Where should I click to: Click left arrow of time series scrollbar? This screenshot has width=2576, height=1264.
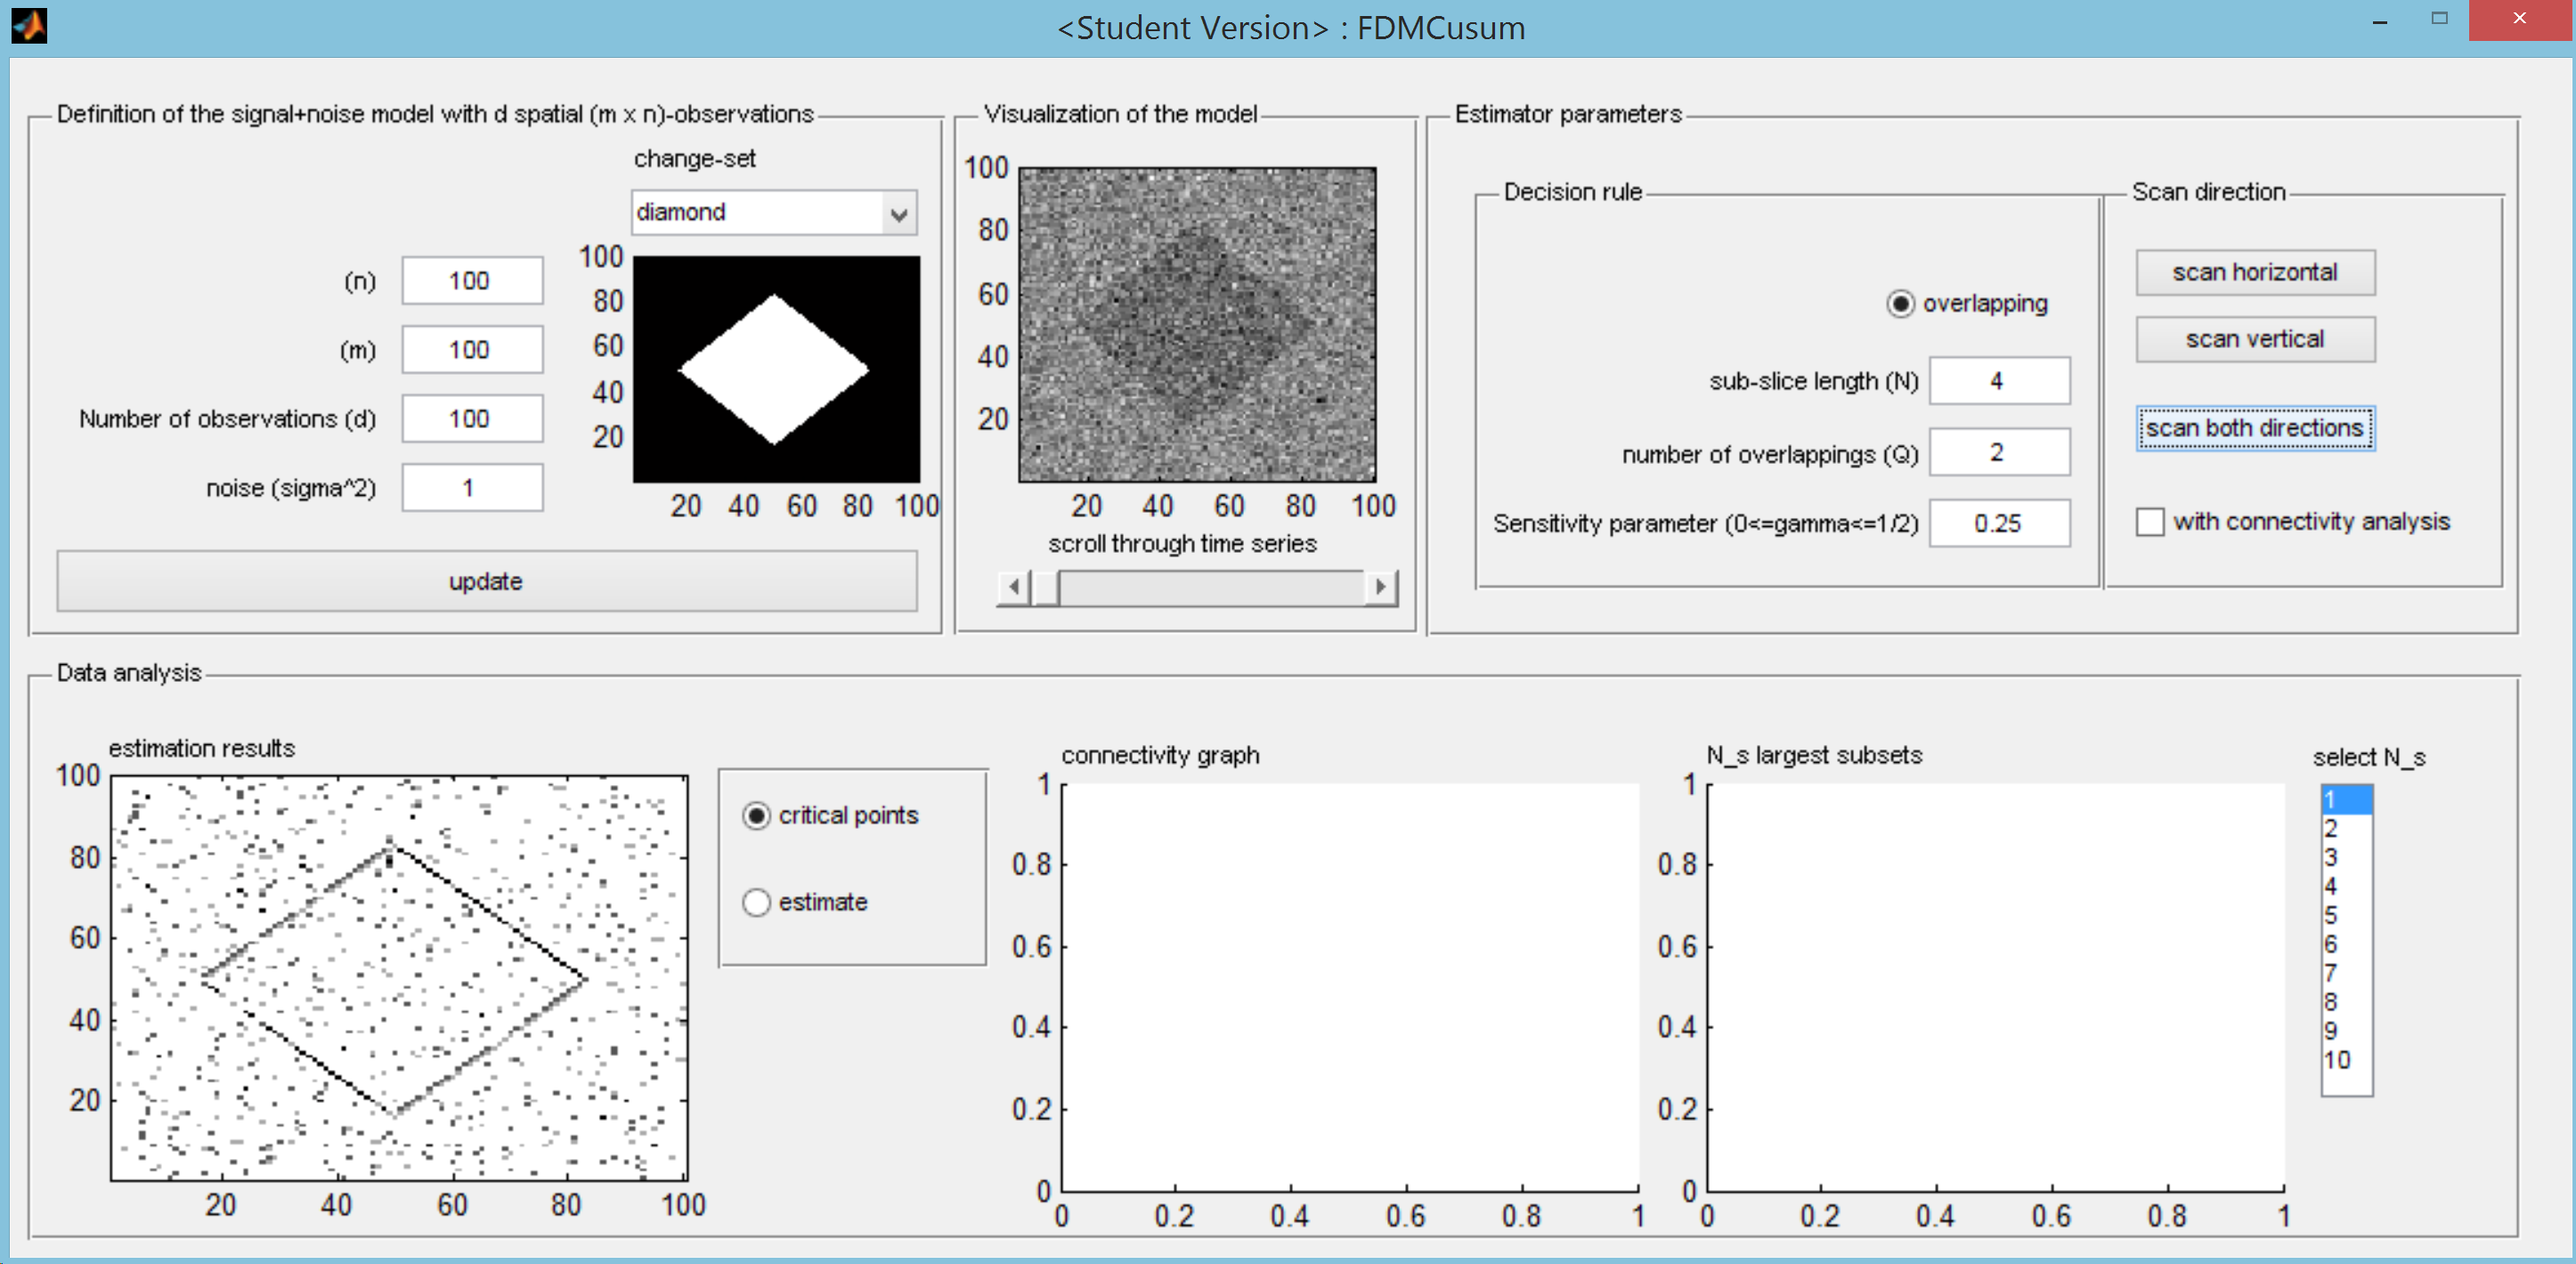click(x=1014, y=587)
